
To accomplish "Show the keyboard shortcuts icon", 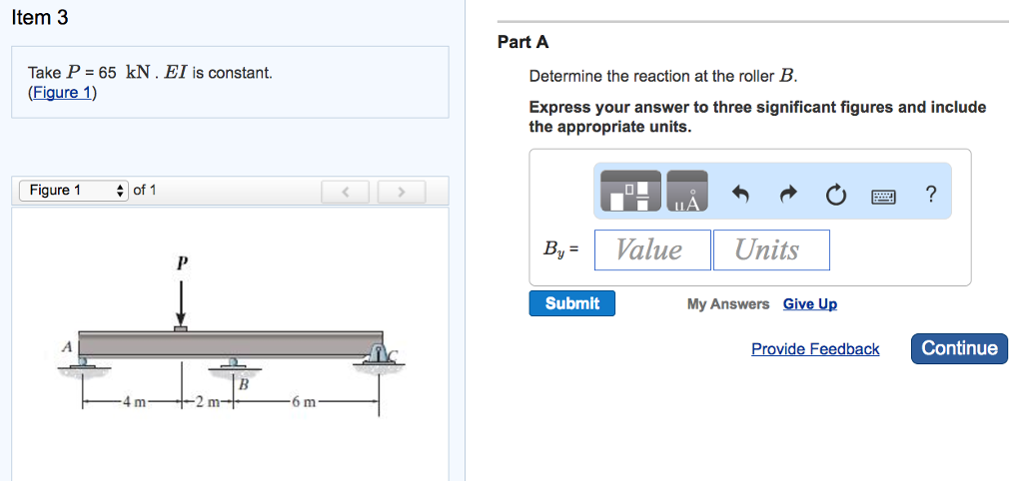I will [x=883, y=196].
